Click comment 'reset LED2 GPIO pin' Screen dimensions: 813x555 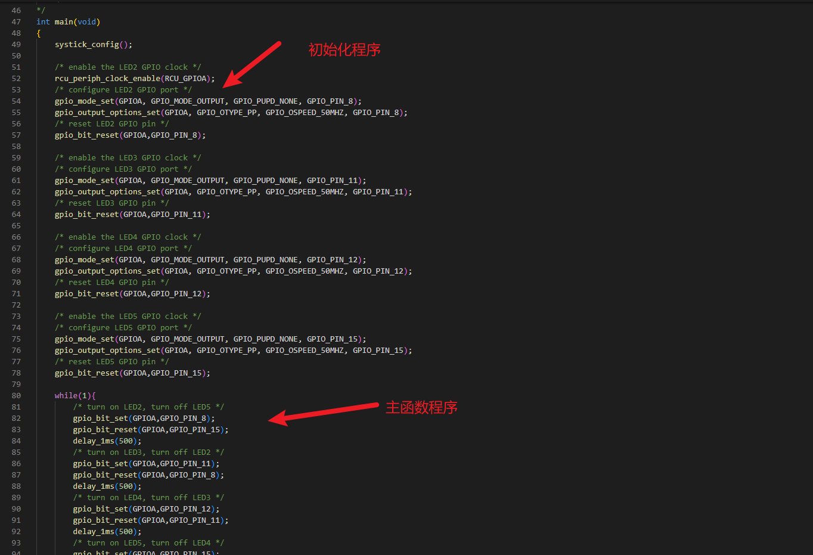point(112,124)
